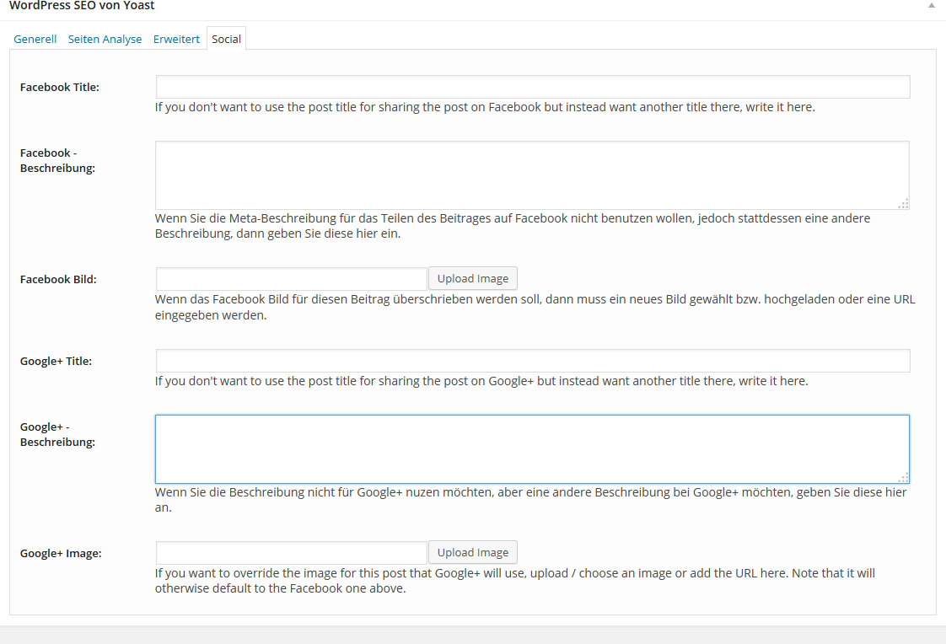The width and height of the screenshot is (946, 644).
Task: Click the Facebook Title input field
Action: pos(533,87)
